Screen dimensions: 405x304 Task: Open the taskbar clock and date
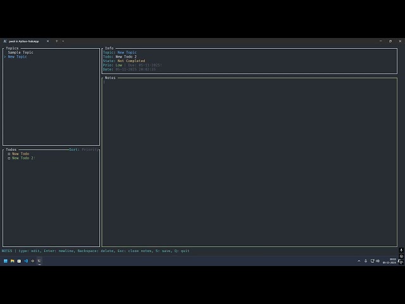(389, 261)
